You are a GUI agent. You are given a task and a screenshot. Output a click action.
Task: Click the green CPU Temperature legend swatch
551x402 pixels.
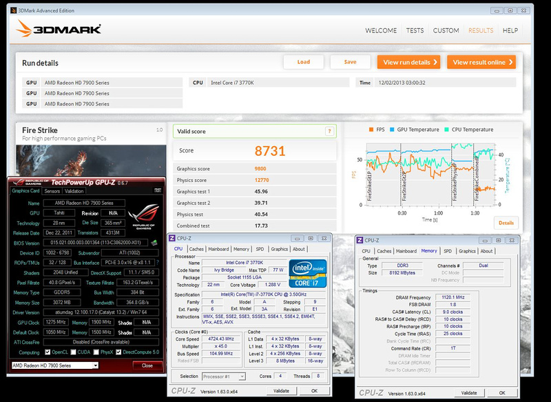(446, 130)
